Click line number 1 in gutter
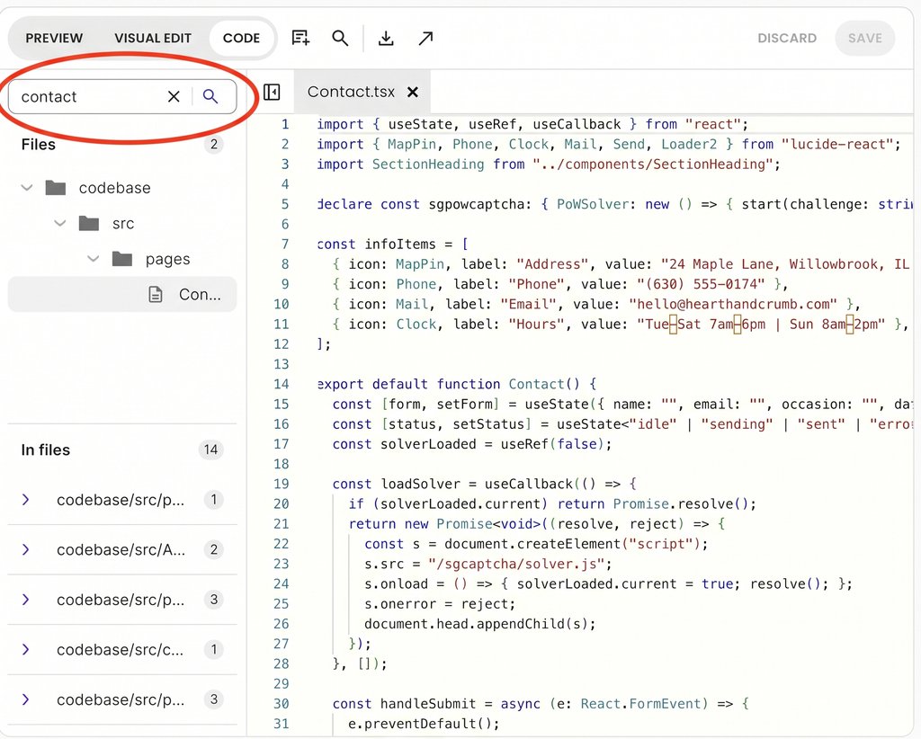The height and width of the screenshot is (739, 921). click(285, 124)
